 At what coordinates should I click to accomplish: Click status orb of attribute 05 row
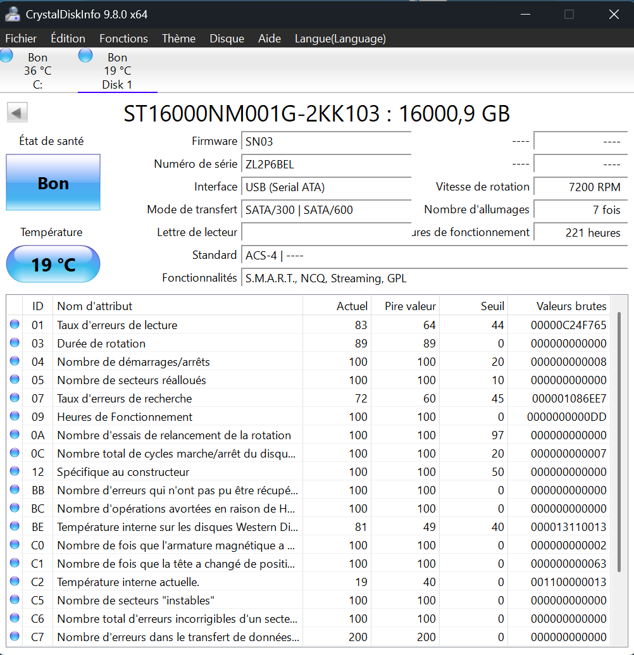15,379
